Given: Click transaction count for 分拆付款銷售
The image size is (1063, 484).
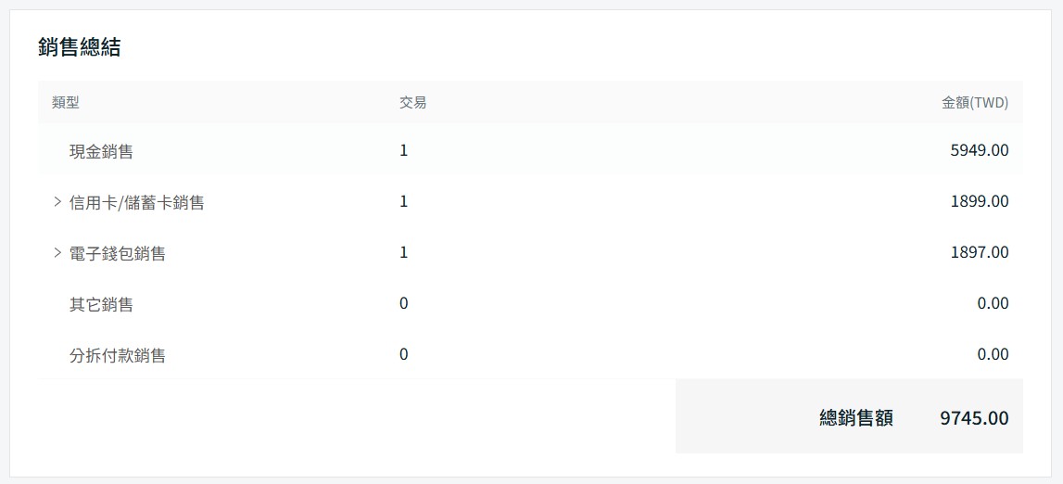Looking at the screenshot, I should [x=403, y=354].
